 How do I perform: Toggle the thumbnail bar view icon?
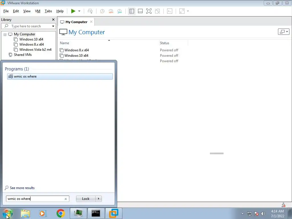tap(140, 11)
